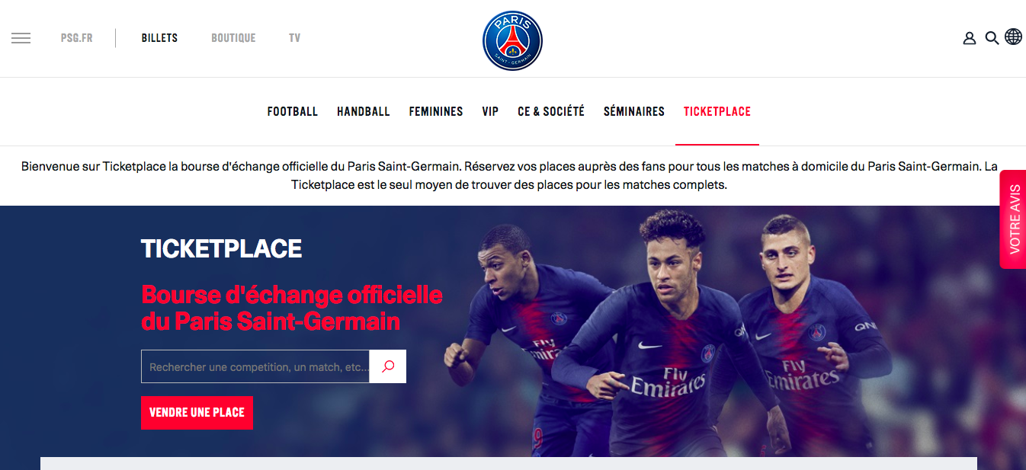The height and width of the screenshot is (470, 1026).
Task: Select BILLETS in the top navigation
Action: [159, 38]
